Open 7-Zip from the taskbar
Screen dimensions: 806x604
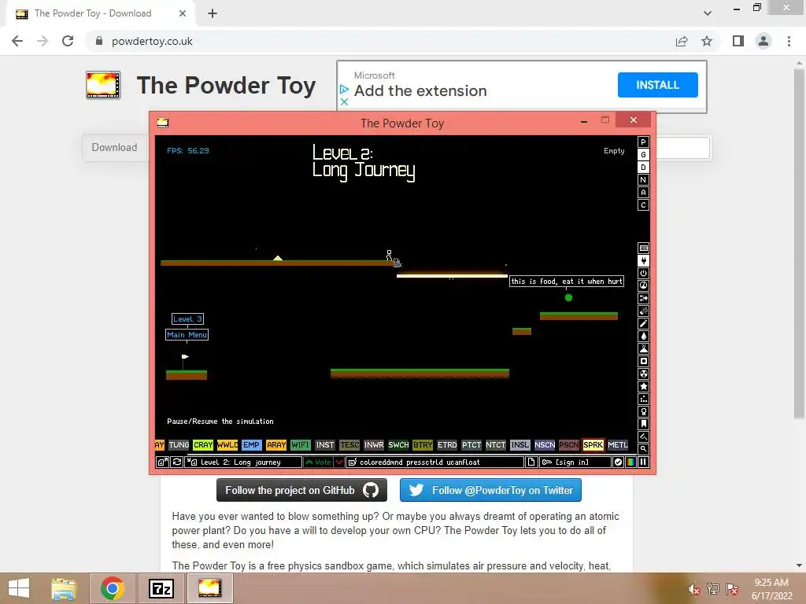(x=161, y=588)
